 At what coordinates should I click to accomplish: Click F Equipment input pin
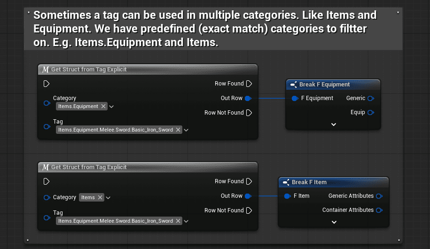click(295, 98)
